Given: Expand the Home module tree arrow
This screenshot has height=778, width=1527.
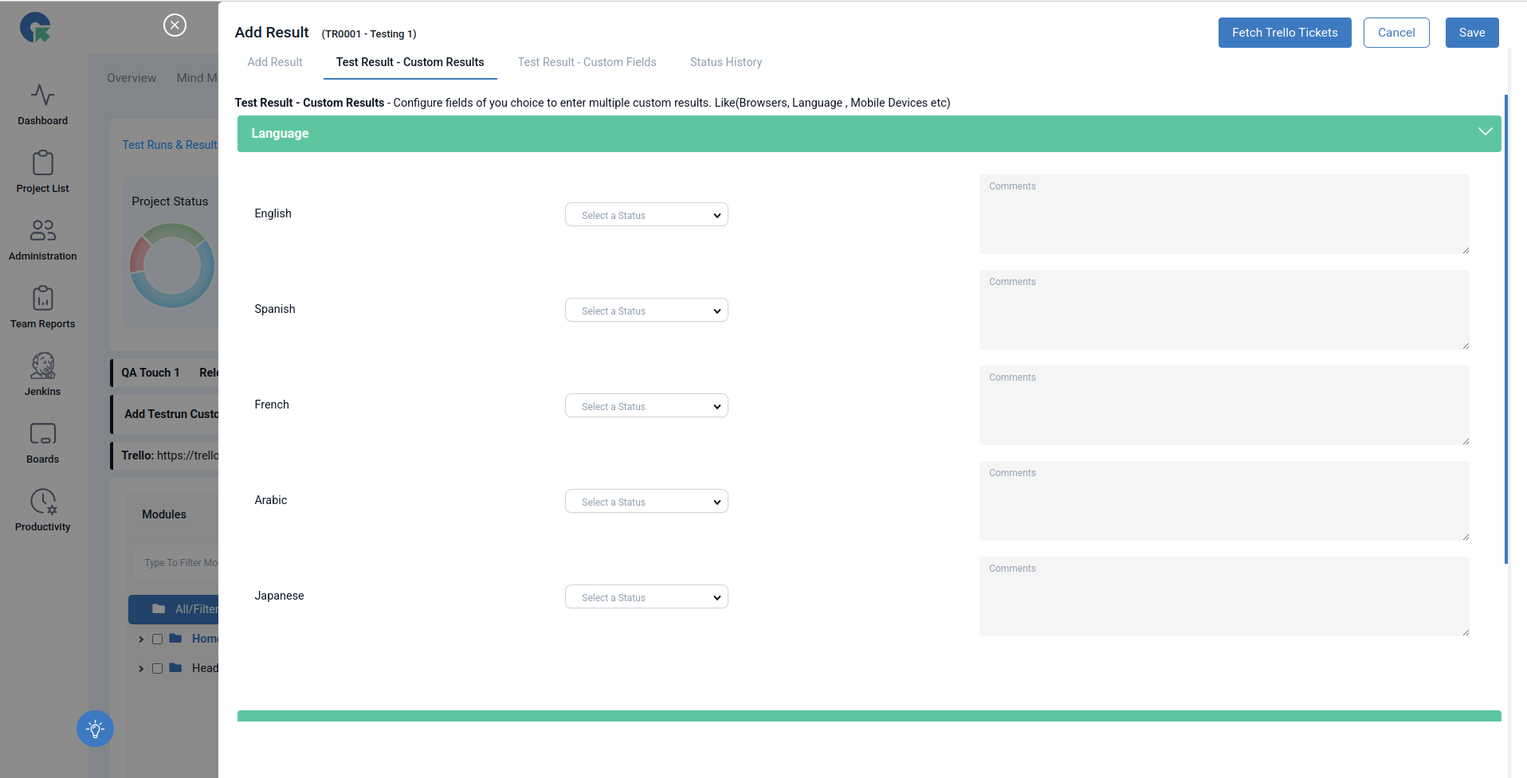Looking at the screenshot, I should pos(141,639).
